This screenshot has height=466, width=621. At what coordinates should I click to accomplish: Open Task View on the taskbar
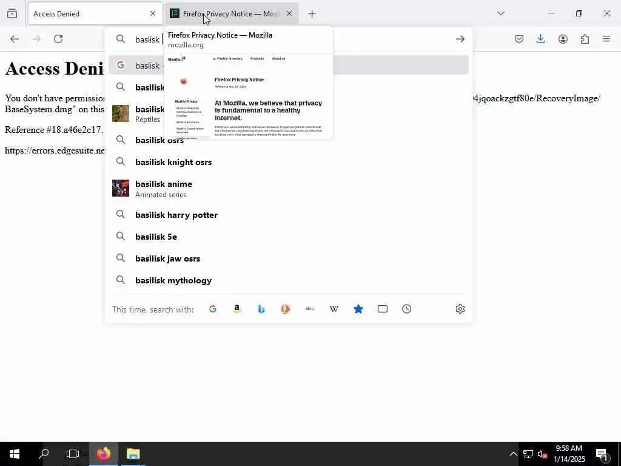[73, 454]
